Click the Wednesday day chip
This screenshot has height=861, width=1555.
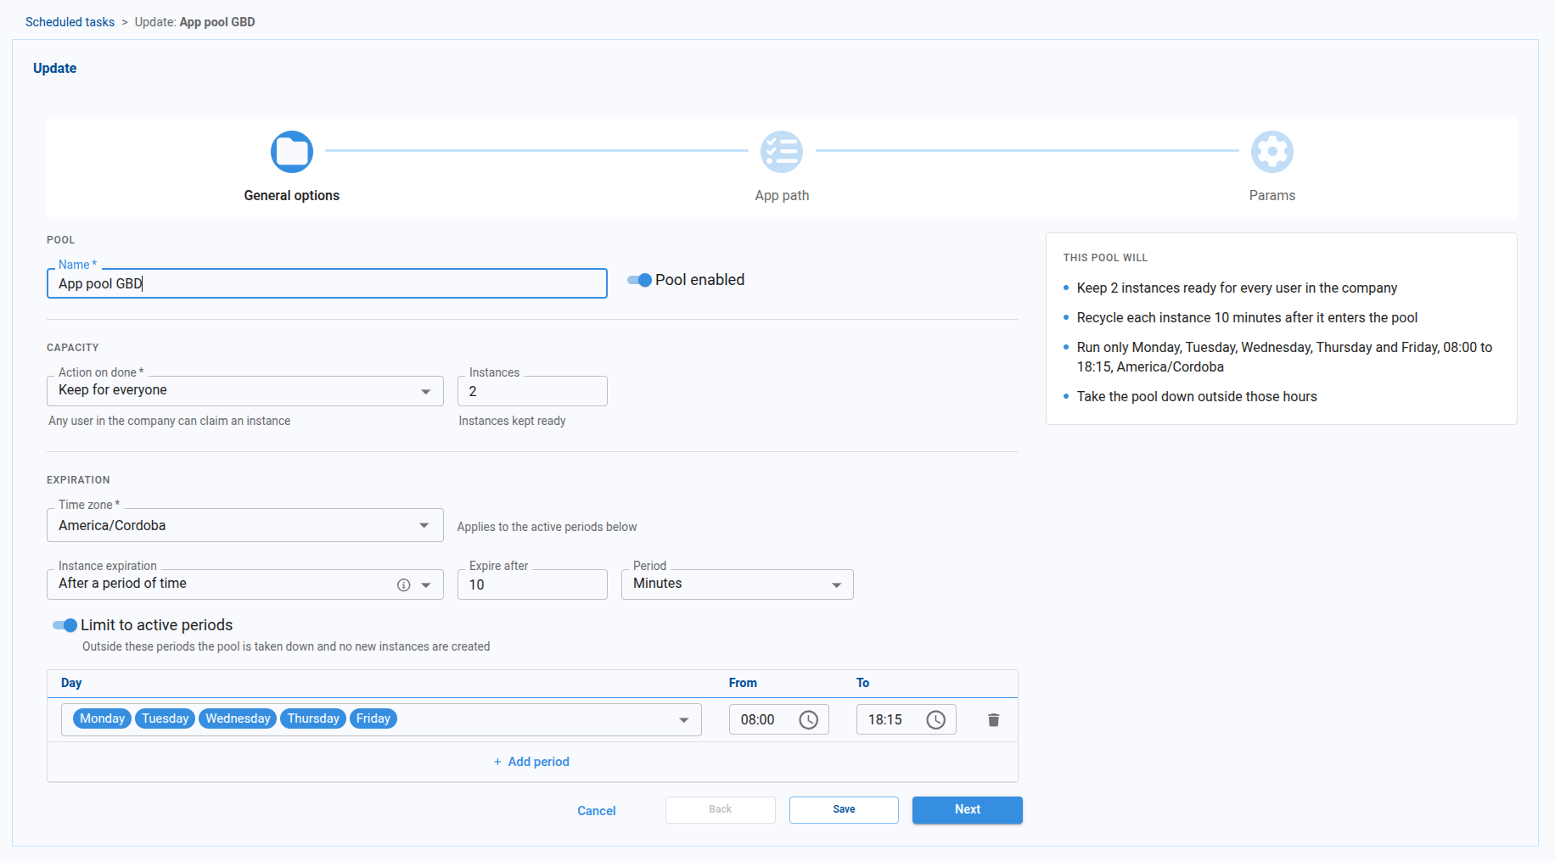click(238, 718)
